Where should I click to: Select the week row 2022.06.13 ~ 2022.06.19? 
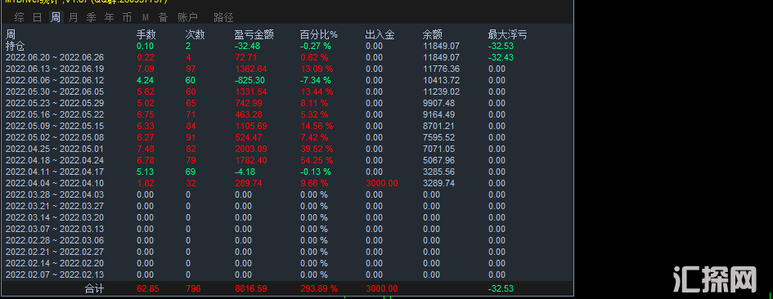pyautogui.click(x=55, y=69)
